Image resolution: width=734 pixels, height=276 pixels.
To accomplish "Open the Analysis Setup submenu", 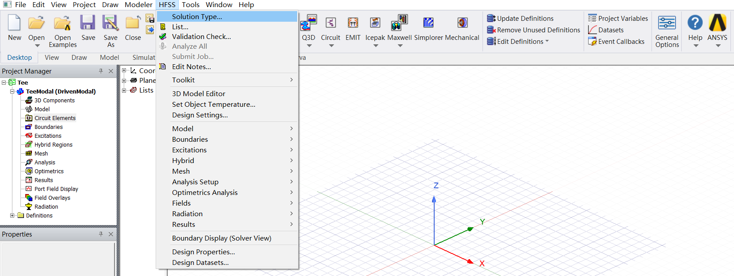I will tap(227, 182).
